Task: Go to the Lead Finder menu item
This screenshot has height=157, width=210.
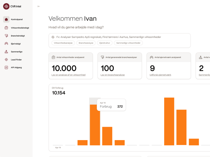Action: [16, 59]
